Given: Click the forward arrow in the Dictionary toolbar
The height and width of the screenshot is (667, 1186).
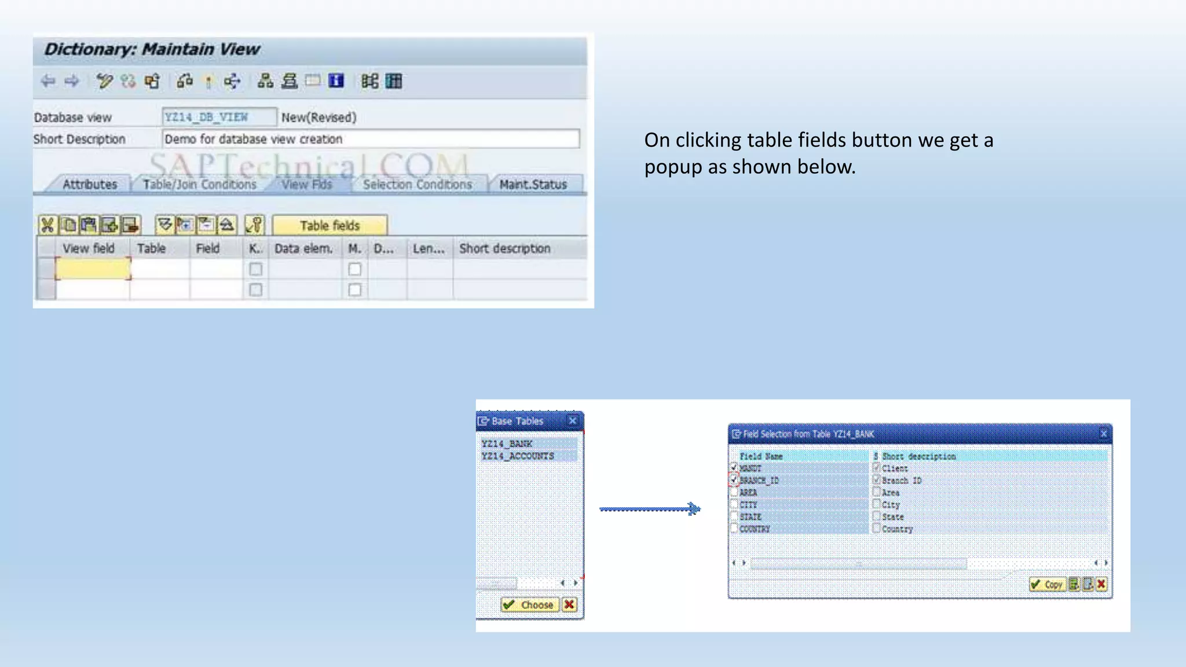Looking at the screenshot, I should [x=72, y=81].
